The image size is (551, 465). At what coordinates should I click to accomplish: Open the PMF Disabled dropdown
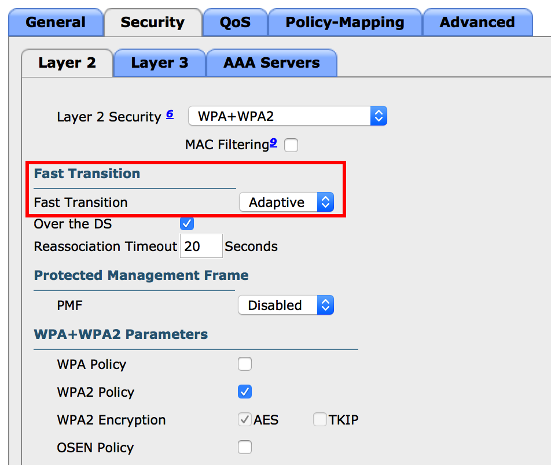pos(286,305)
